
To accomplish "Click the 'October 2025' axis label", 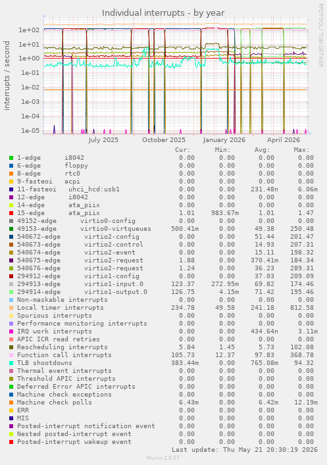I will [x=164, y=139].
